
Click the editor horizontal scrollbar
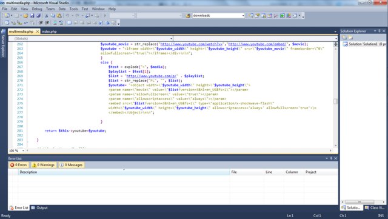pyautogui.click(x=179, y=150)
